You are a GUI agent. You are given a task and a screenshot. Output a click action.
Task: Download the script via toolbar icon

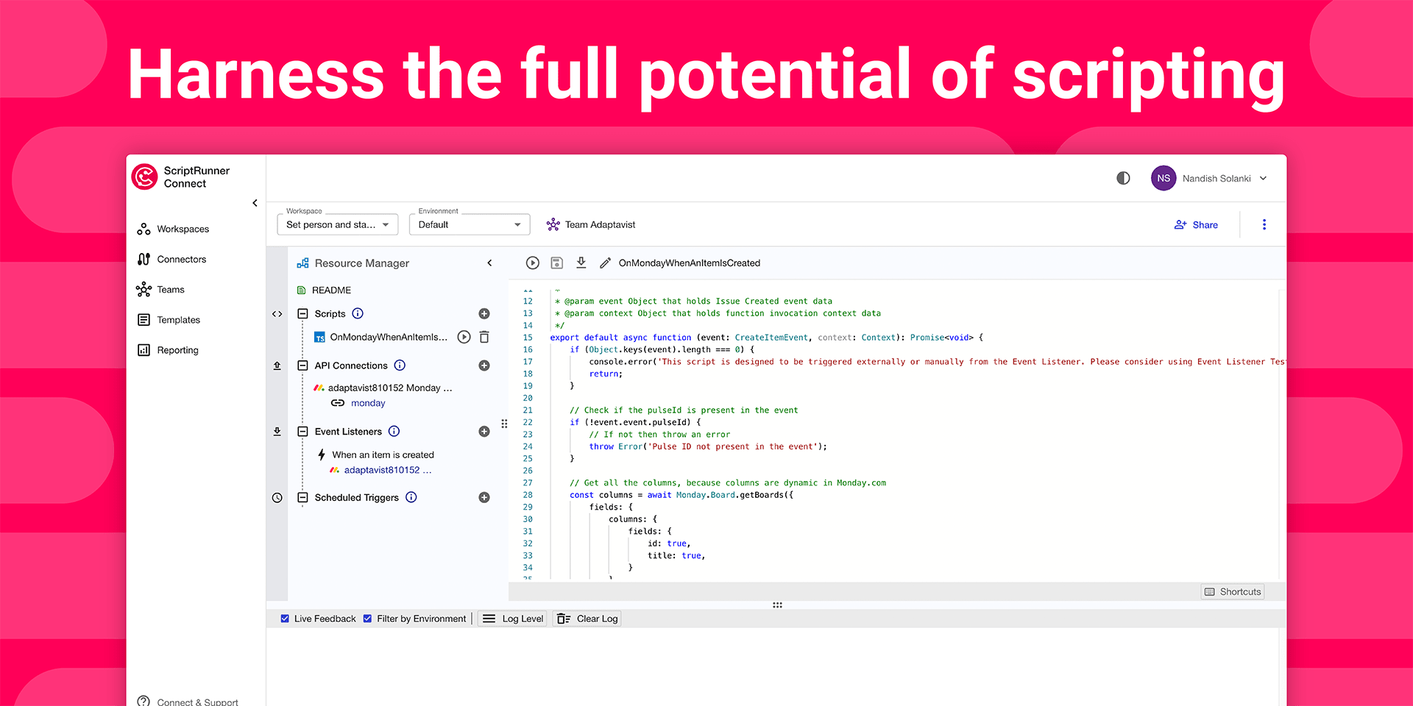[581, 263]
